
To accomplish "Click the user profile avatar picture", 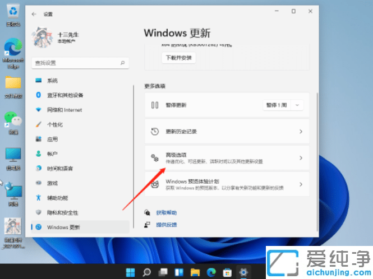I will 42,38.
